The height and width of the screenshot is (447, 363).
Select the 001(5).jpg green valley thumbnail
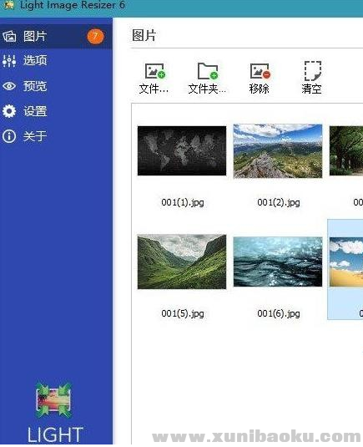coord(182,262)
